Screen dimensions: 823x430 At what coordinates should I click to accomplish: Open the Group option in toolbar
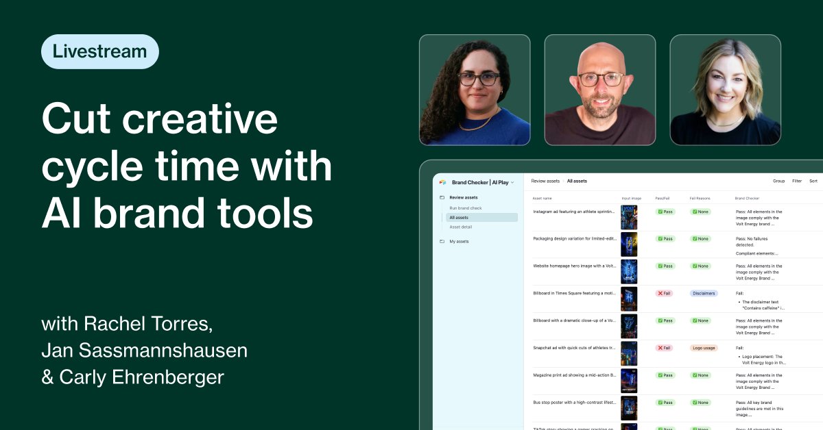pos(778,181)
